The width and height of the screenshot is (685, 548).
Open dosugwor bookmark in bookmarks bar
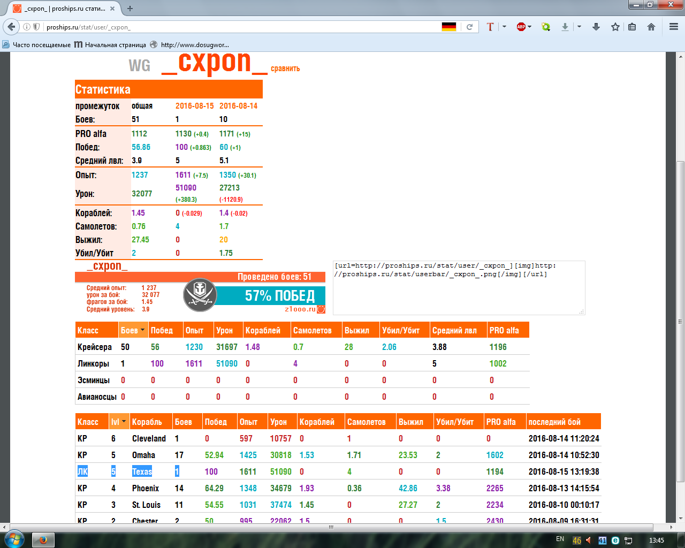[x=189, y=45]
